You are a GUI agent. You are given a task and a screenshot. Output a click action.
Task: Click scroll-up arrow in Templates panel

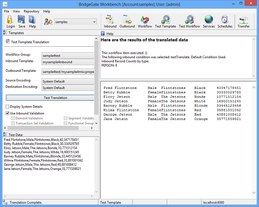point(96,39)
